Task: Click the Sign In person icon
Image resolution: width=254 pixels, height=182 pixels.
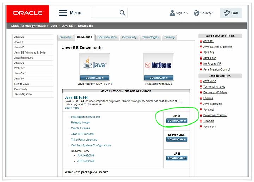Action: pos(173,13)
